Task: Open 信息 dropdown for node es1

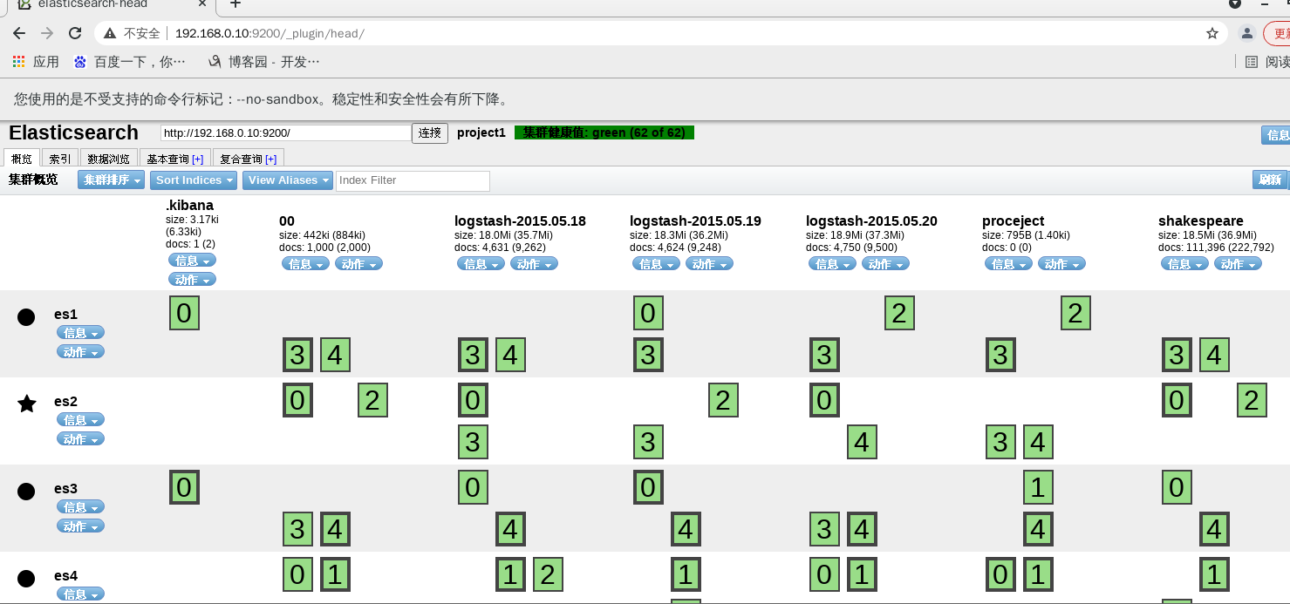Action: coord(80,333)
